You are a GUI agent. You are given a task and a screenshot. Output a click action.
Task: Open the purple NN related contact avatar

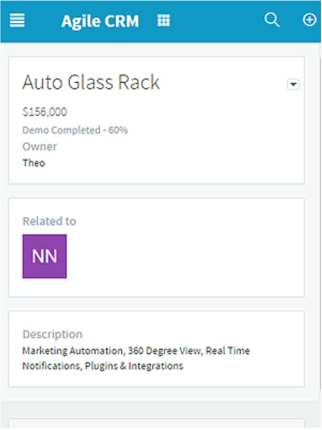click(44, 256)
